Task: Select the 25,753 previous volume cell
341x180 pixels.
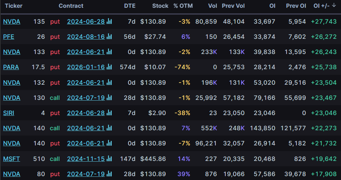Action: 234,67
